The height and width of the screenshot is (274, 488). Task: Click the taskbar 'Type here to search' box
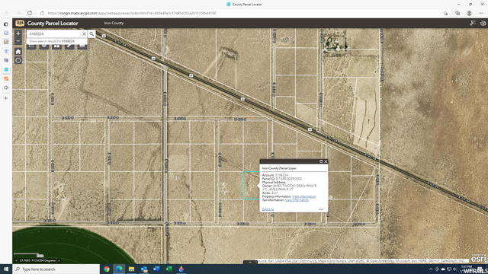(x=56, y=269)
